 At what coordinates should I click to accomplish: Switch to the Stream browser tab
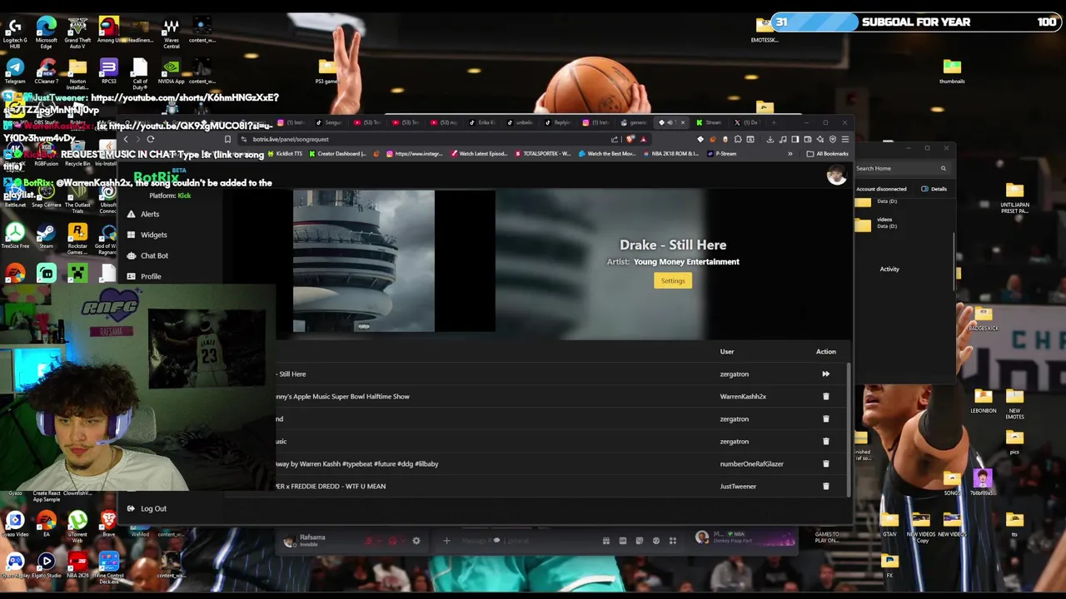(708, 122)
